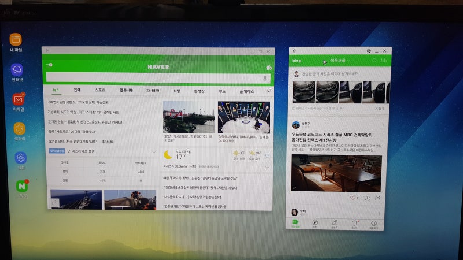The width and height of the screenshot is (463, 260).
Task: Click the back arrow in the blog window title bar
Action: click(x=295, y=51)
